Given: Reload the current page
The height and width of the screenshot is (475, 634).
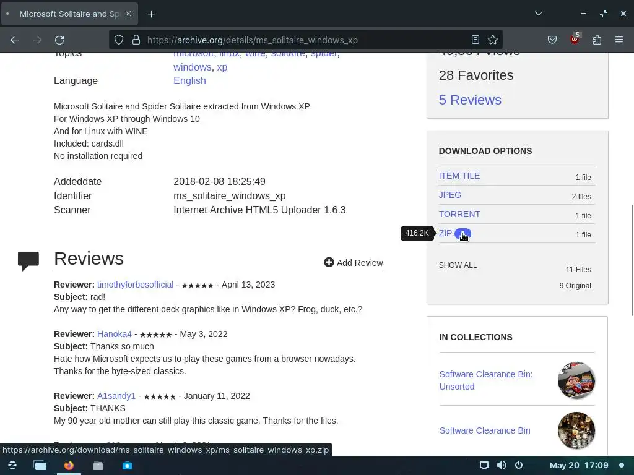Looking at the screenshot, I should pos(59,40).
